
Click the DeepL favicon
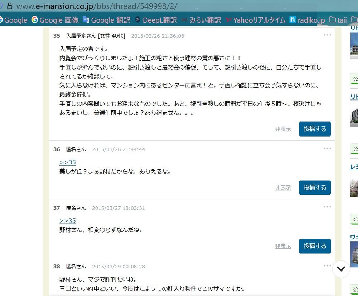click(x=138, y=20)
